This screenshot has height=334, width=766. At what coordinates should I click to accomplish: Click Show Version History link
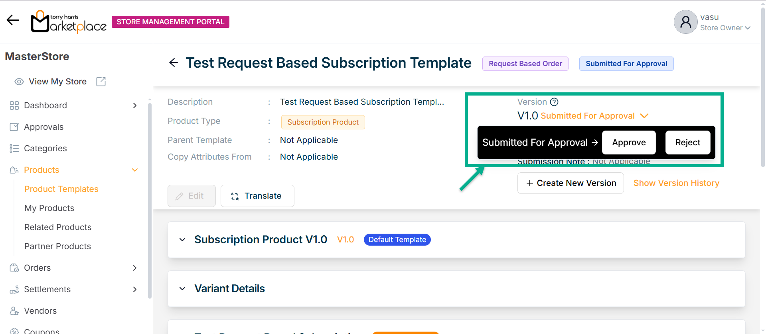pos(676,183)
